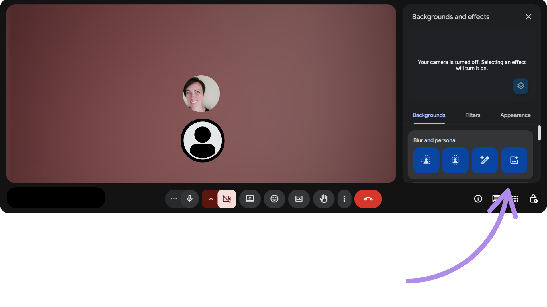Click the participant profile photo

point(201,94)
